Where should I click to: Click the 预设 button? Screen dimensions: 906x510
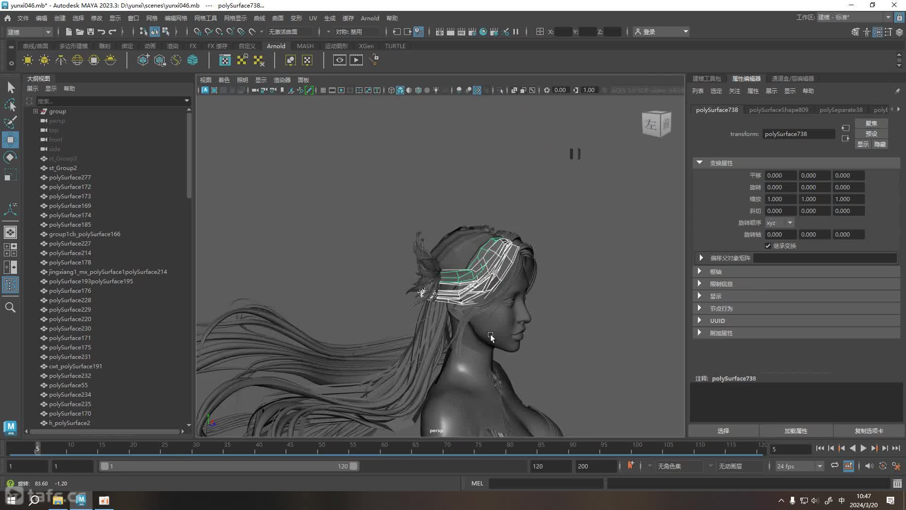point(871,134)
